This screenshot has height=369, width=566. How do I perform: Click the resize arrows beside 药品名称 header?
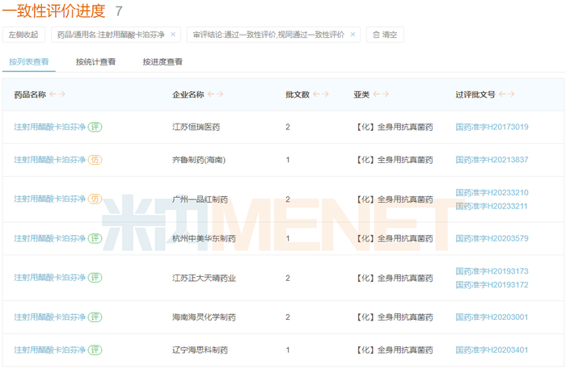tap(57, 94)
